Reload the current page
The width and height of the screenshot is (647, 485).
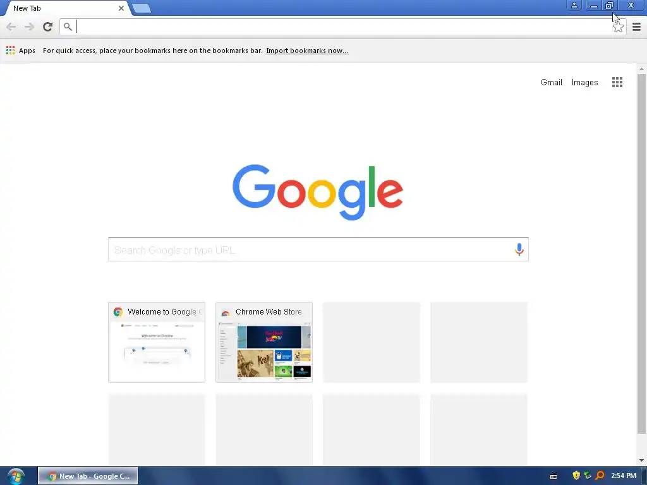(47, 27)
